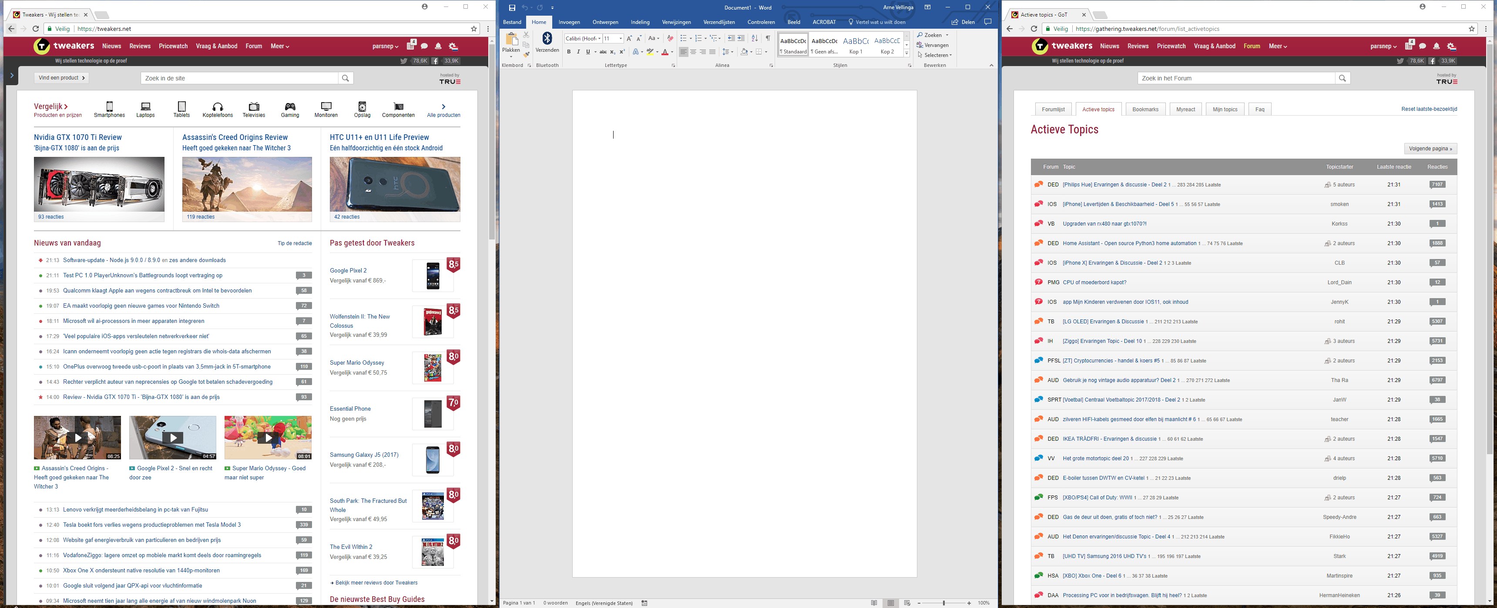1497x608 pixels.
Task: Toggle Word ribbon display options button
Action: [927, 7]
